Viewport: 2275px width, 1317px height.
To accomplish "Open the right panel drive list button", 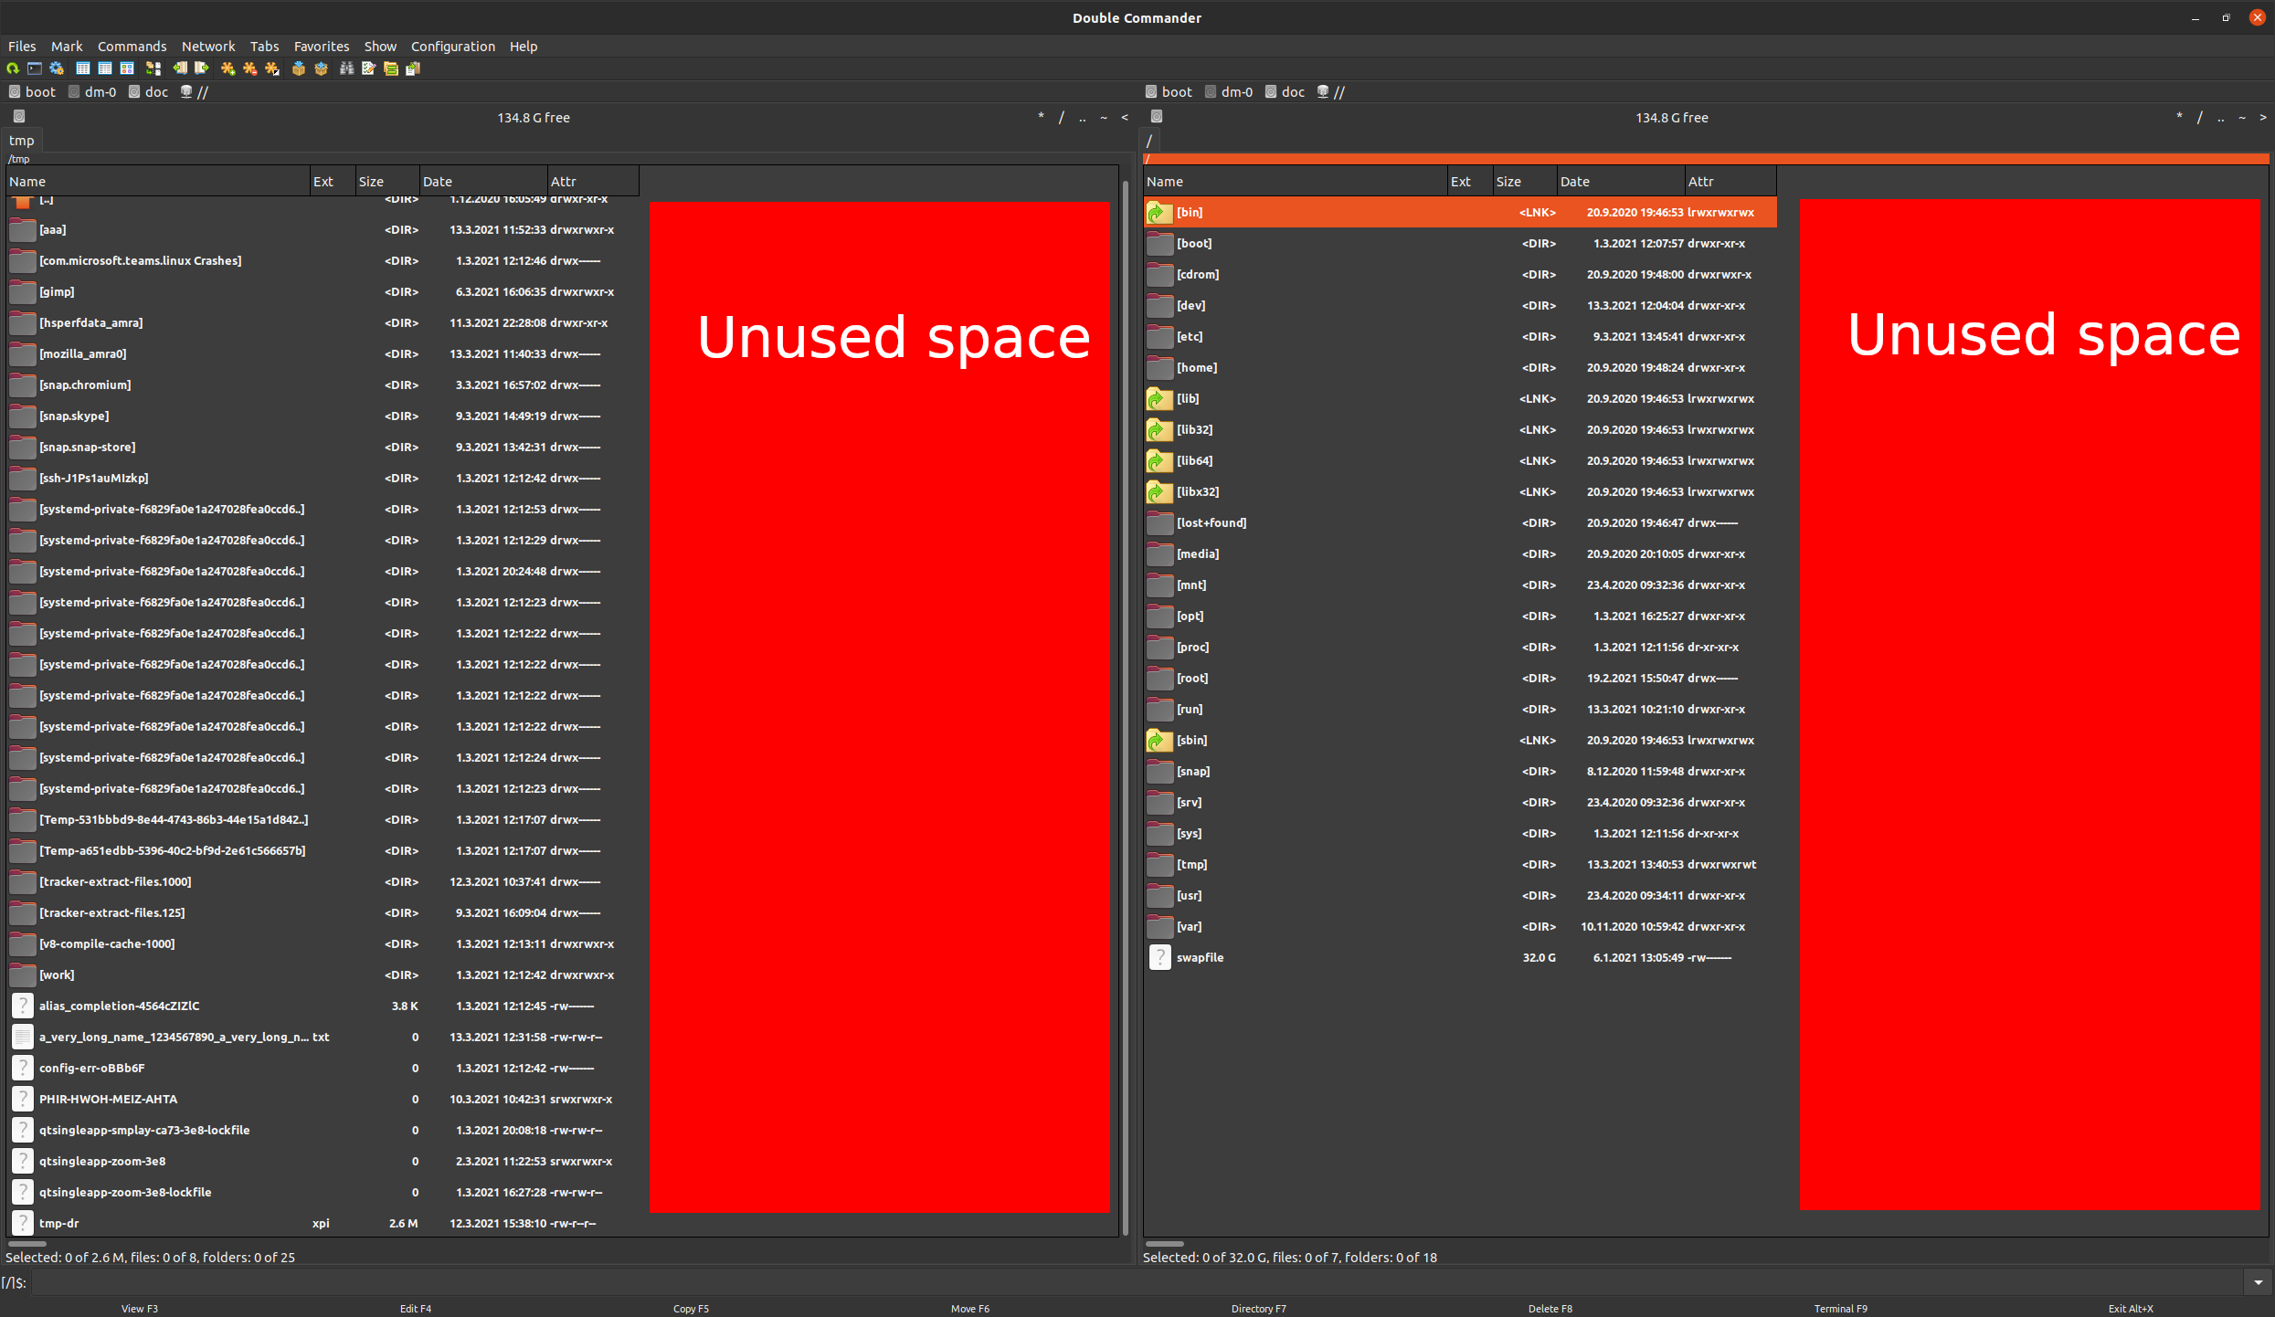I will click(1157, 117).
